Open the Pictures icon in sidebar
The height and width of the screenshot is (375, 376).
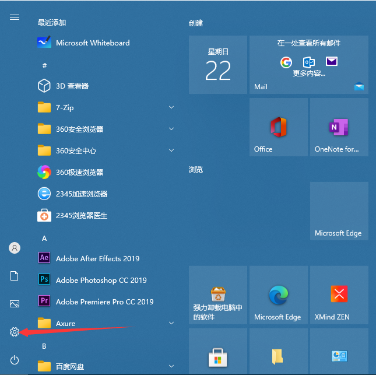click(15, 304)
